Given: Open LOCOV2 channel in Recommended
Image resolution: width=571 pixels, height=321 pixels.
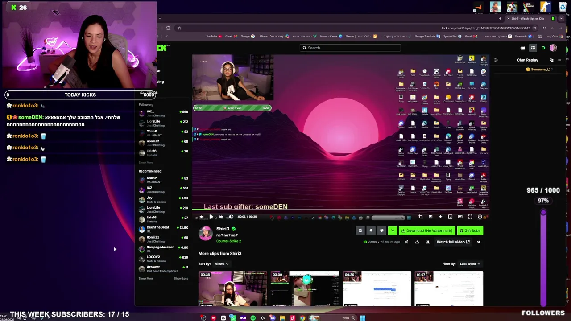Looking at the screenshot, I should [x=163, y=259].
